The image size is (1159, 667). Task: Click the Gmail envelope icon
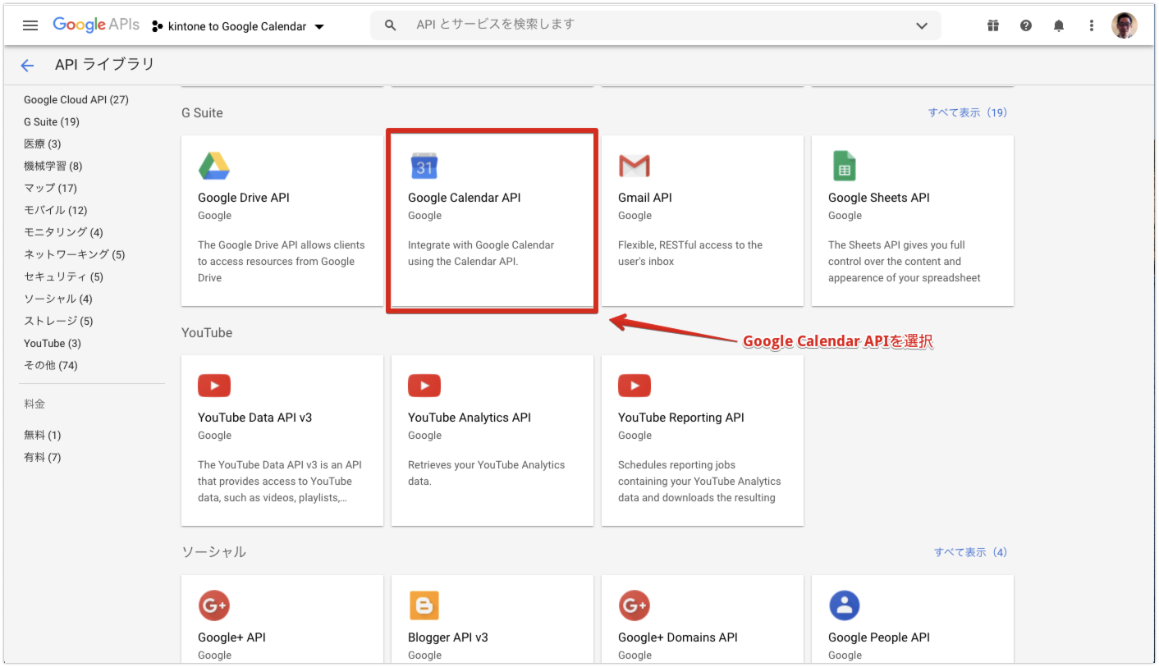click(634, 166)
